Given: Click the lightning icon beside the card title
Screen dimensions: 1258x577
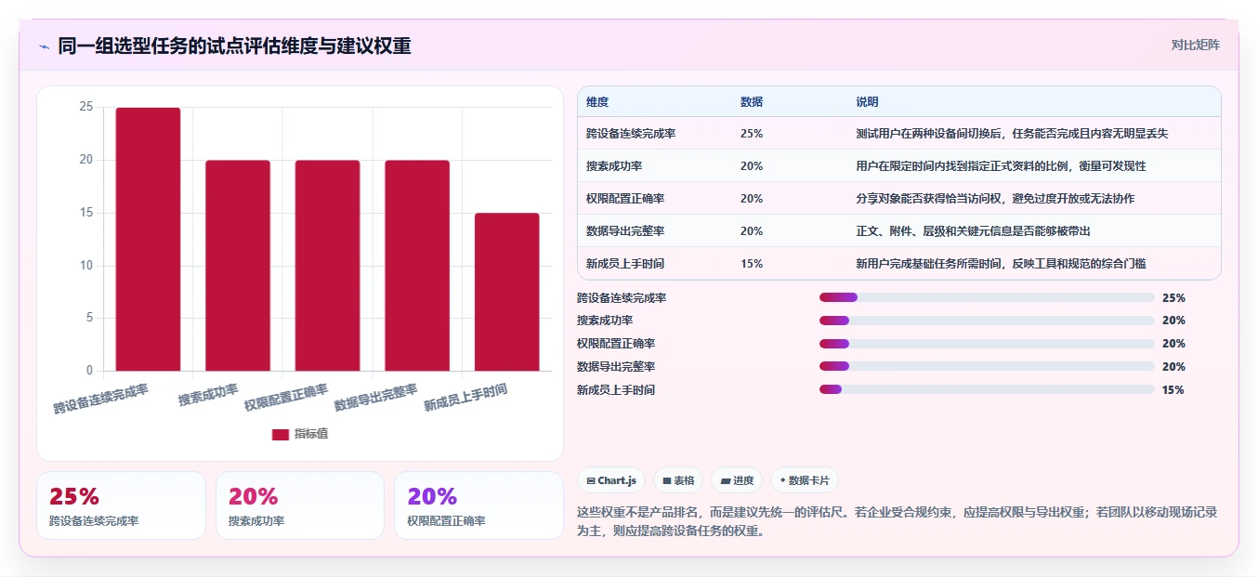Looking at the screenshot, I should [x=44, y=46].
